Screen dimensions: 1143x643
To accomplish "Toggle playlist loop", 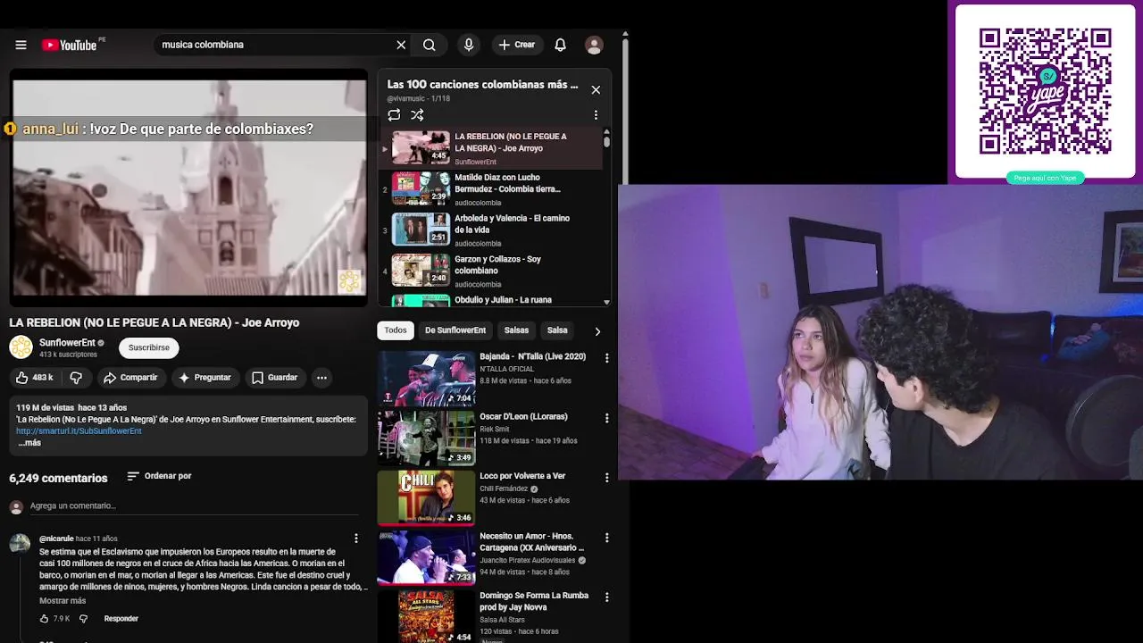I will tap(394, 115).
